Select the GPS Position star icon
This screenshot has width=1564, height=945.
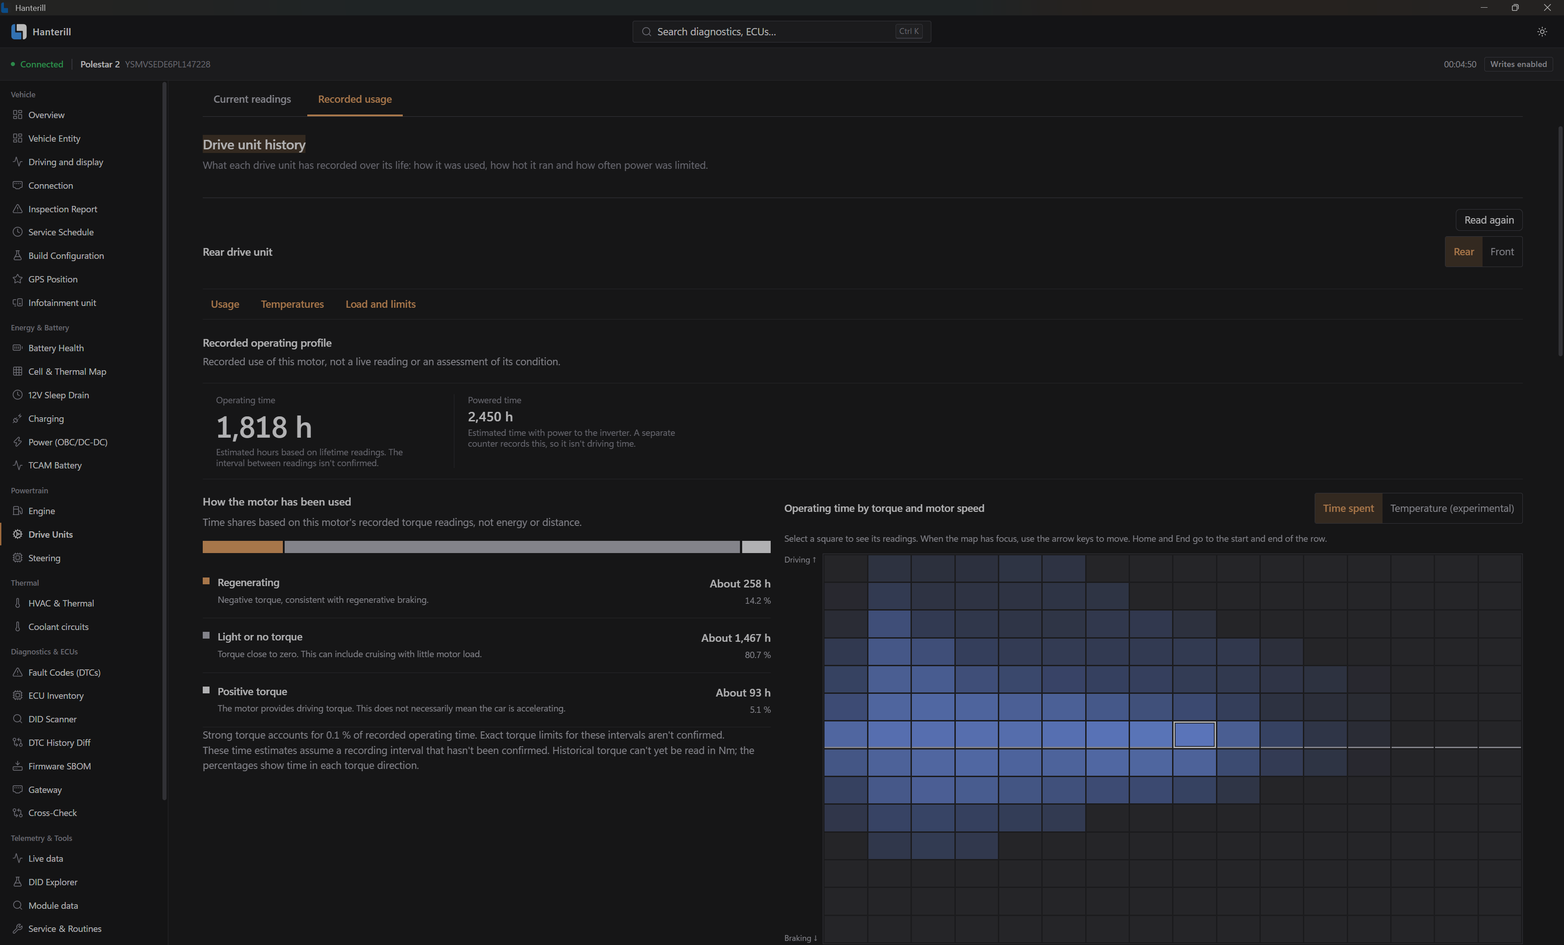(x=18, y=279)
